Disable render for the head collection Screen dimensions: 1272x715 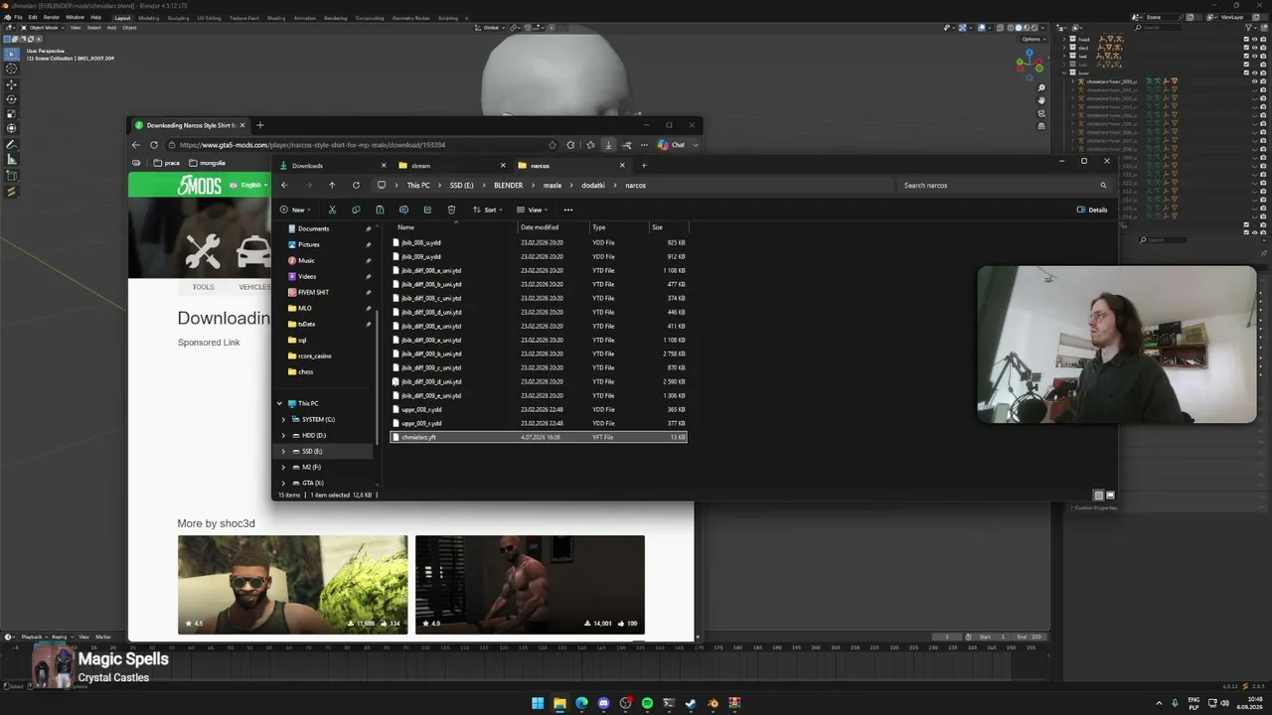tap(1263, 40)
